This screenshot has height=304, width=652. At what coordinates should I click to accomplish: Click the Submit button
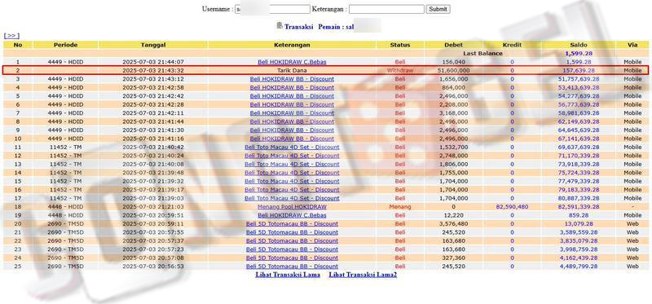438,9
